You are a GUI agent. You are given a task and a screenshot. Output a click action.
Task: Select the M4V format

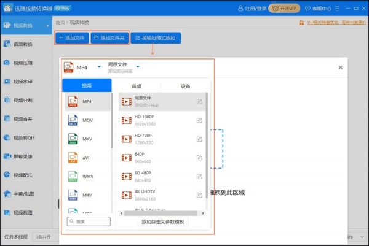point(87,195)
